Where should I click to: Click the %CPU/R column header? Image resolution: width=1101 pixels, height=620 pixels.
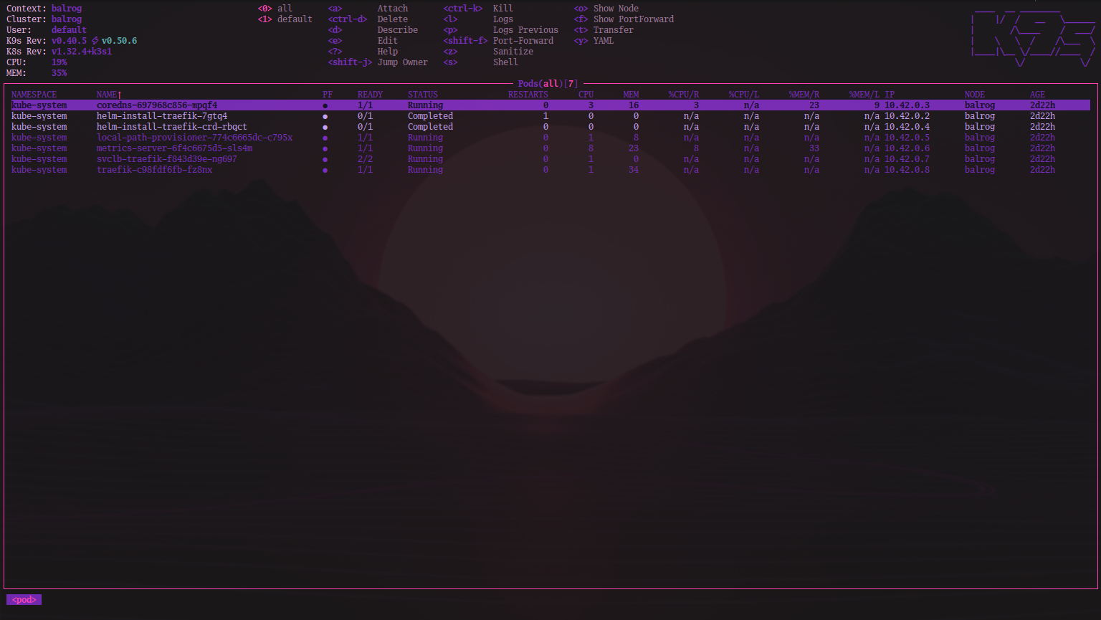point(684,95)
